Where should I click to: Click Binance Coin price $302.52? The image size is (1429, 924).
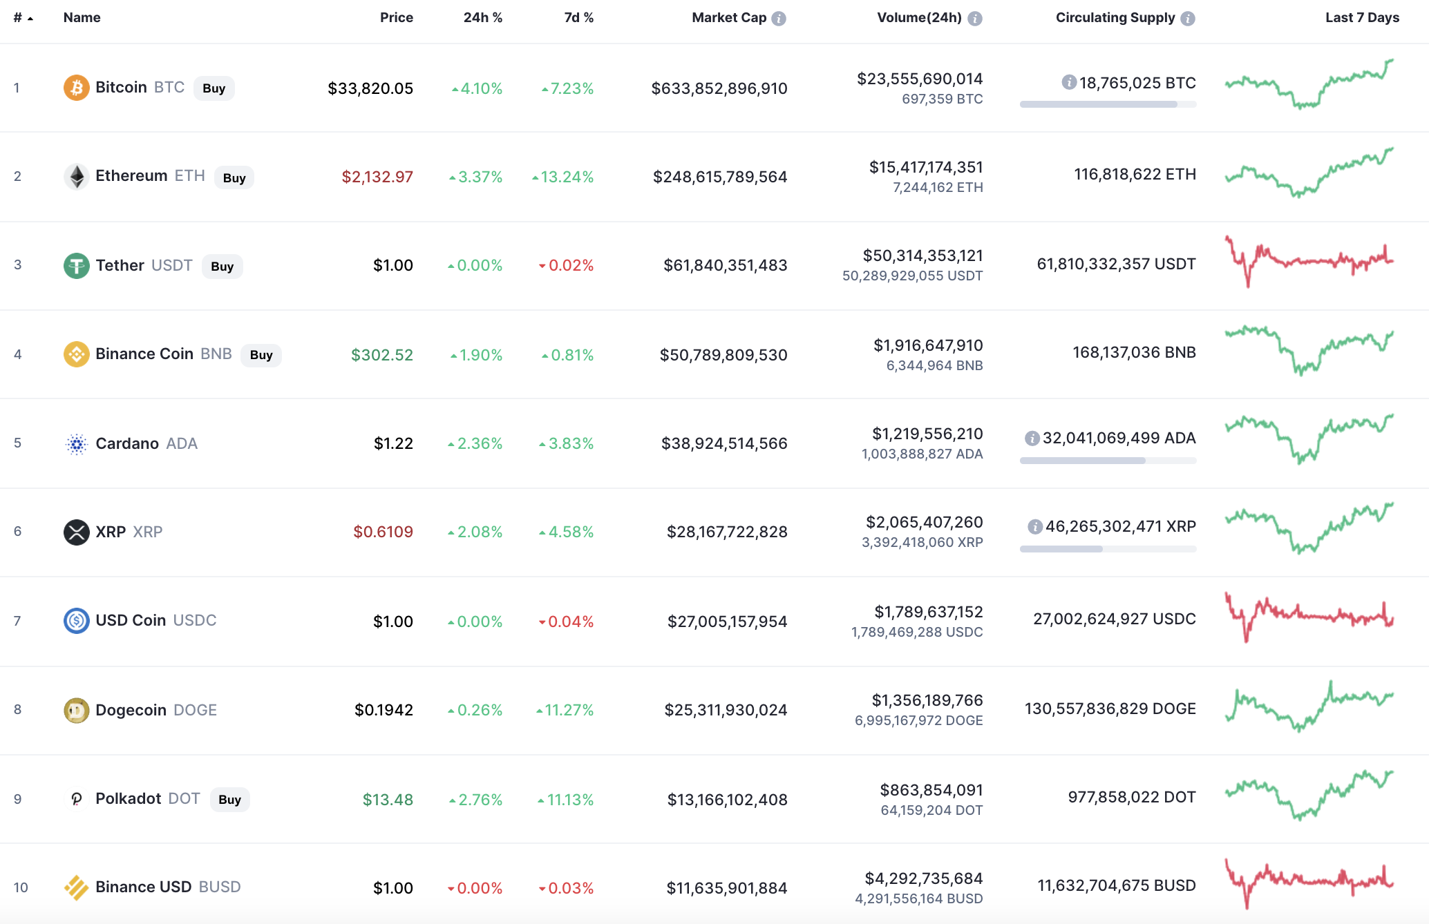(382, 355)
